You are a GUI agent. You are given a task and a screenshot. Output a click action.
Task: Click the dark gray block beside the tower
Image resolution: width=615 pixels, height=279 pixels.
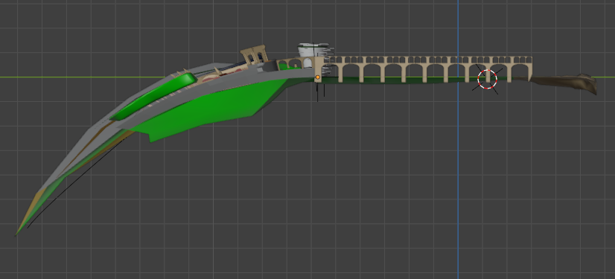[x=270, y=67]
